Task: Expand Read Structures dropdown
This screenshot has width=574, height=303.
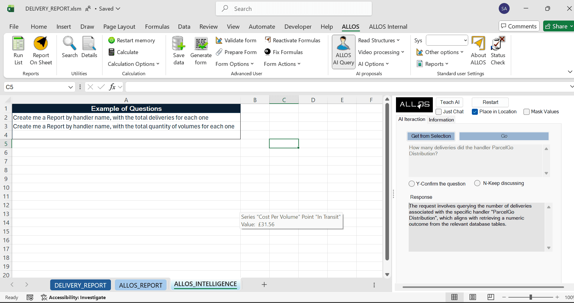Action: pos(379,40)
